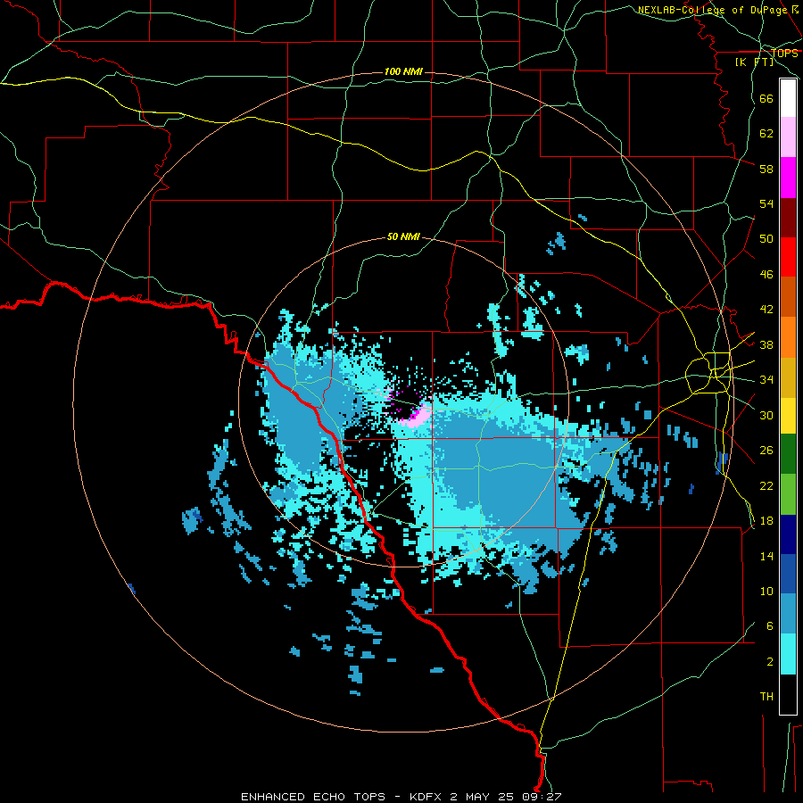
Task: Click the "2" legend value
Action: point(769,662)
